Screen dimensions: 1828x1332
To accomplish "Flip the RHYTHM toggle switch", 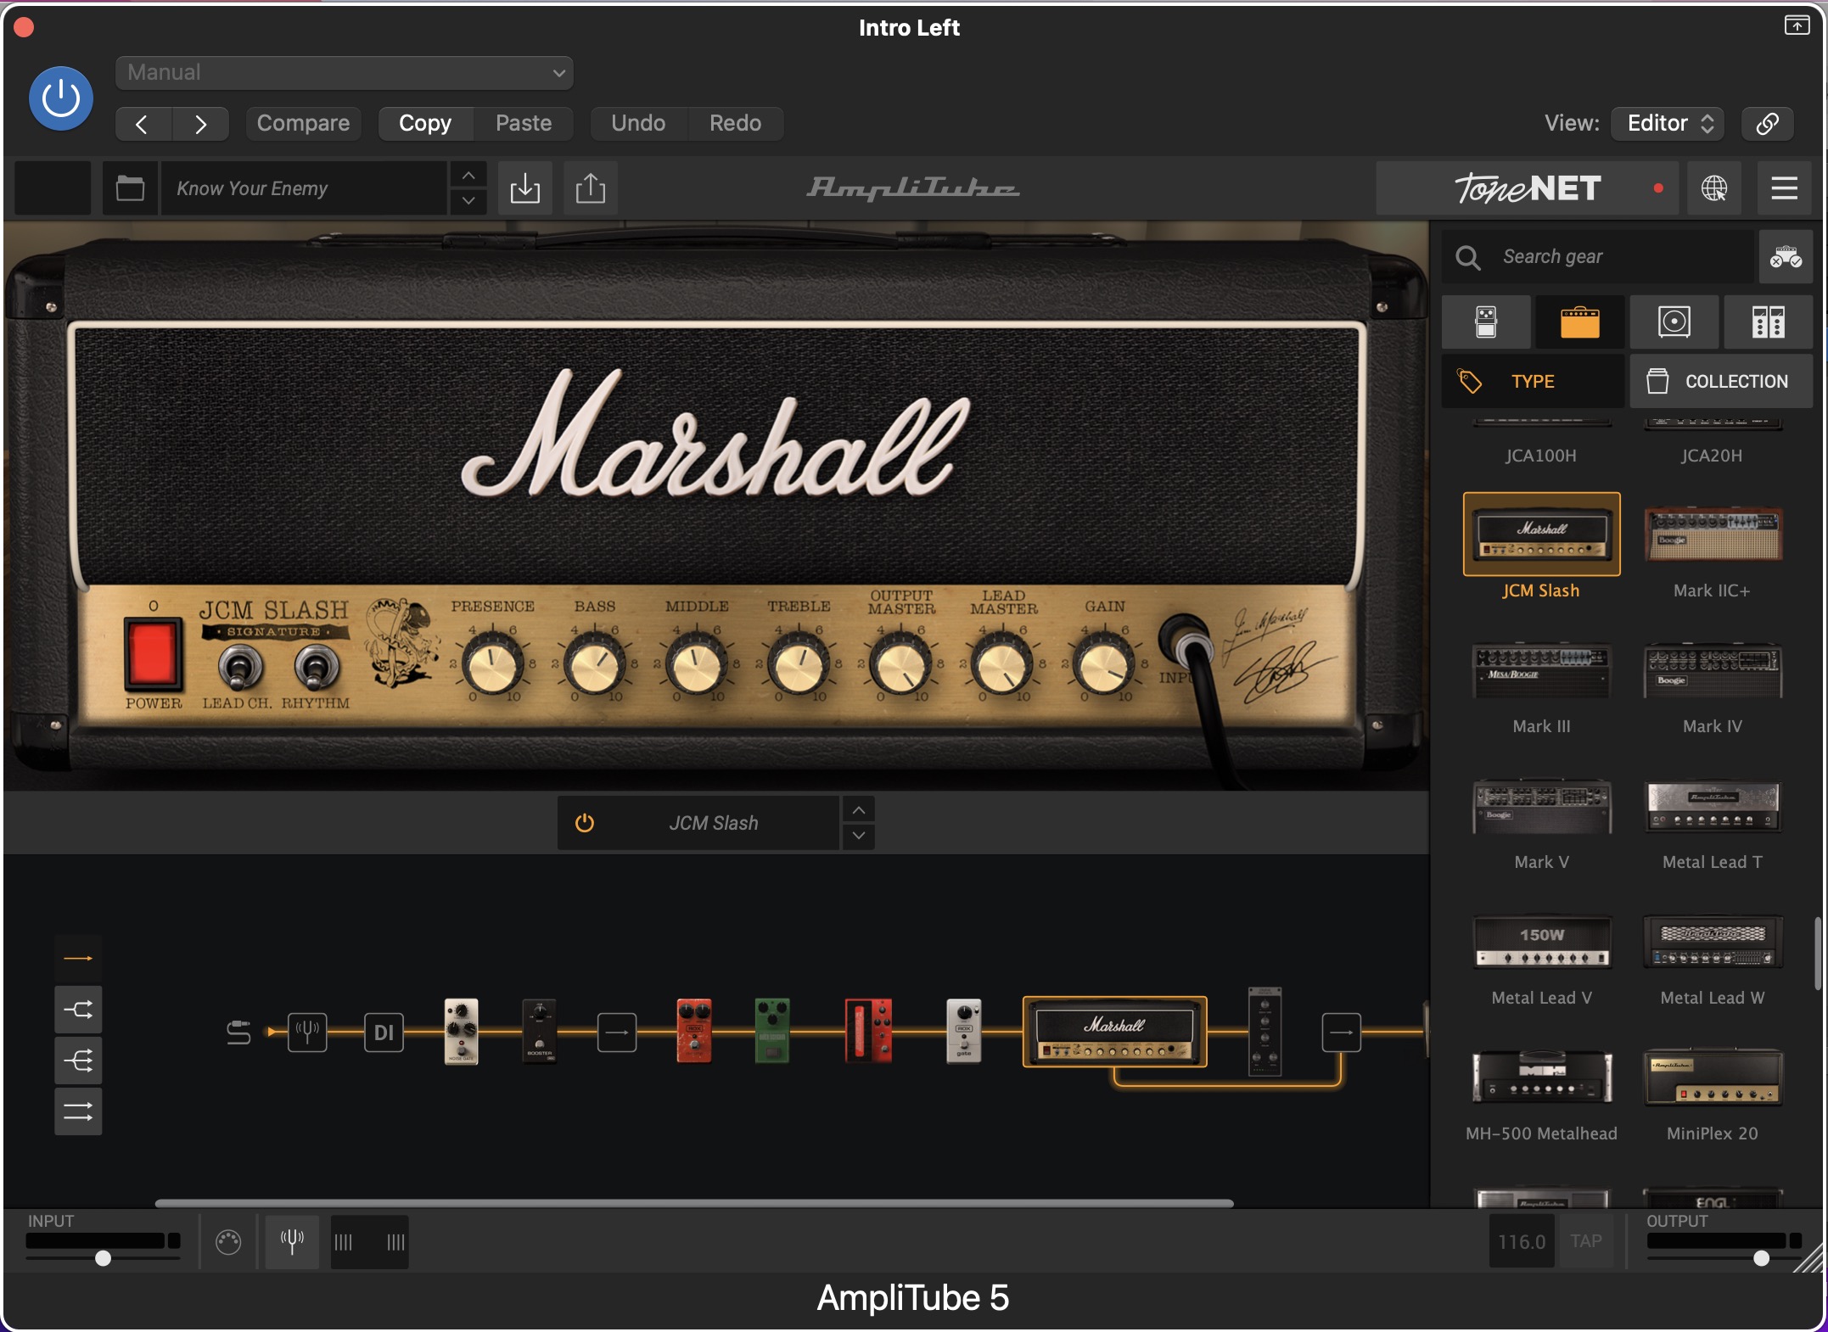I will click(x=316, y=667).
